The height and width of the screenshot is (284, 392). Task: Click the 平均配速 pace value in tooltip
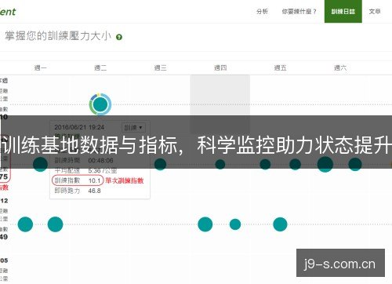(x=103, y=170)
